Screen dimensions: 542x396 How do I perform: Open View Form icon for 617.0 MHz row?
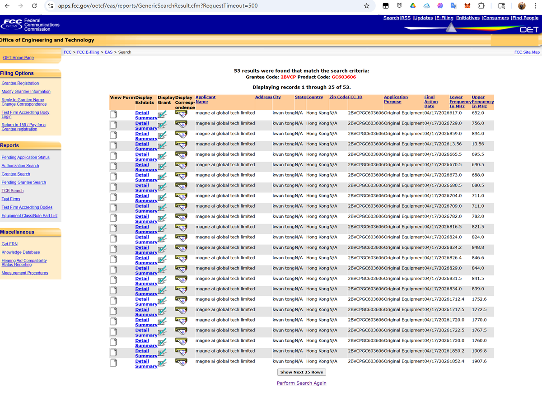(114, 114)
